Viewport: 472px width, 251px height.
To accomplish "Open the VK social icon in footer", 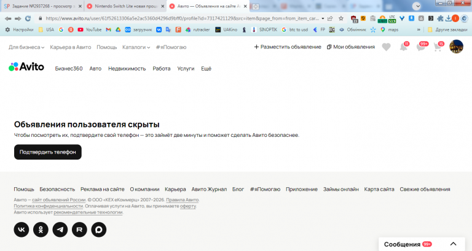I will 22,230.
